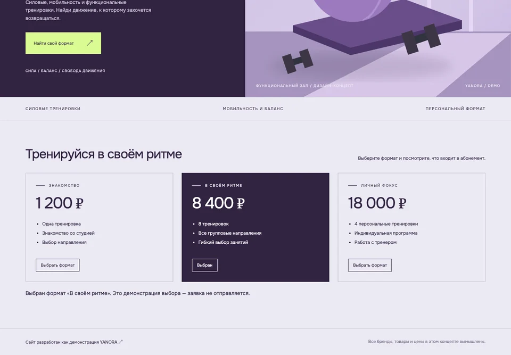Click the arrow icon on Найти свой формат button
Viewport: 511px width, 355px height.
pyautogui.click(x=89, y=43)
